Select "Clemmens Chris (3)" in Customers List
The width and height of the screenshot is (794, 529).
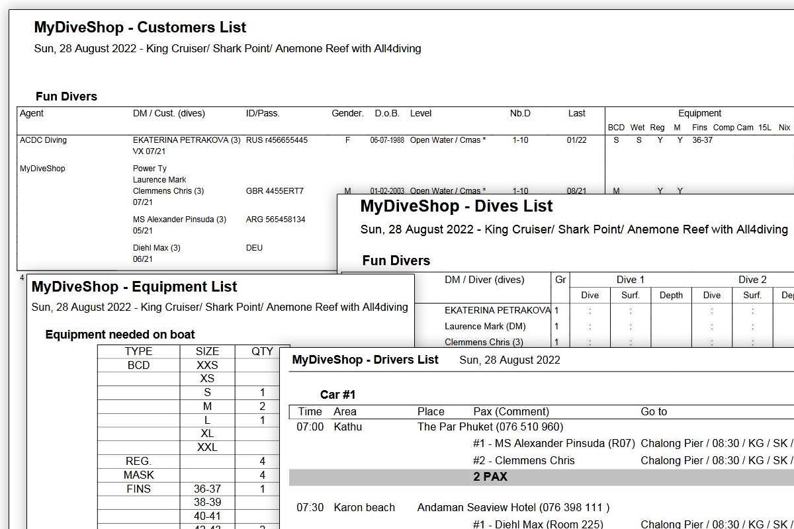click(x=169, y=191)
